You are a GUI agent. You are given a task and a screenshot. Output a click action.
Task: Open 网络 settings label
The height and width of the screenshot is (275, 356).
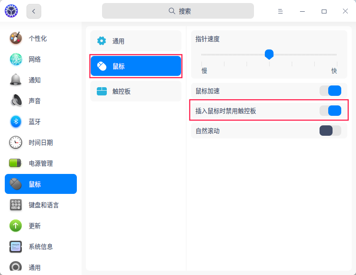(34, 59)
